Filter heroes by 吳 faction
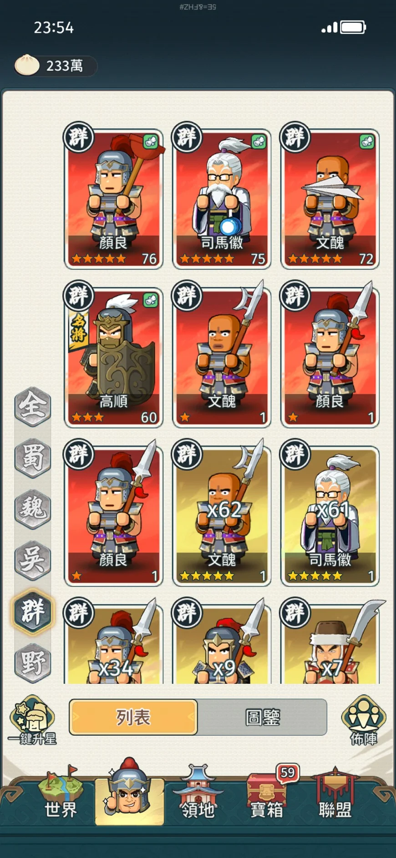Viewport: 396px width, 858px height. pyautogui.click(x=33, y=559)
